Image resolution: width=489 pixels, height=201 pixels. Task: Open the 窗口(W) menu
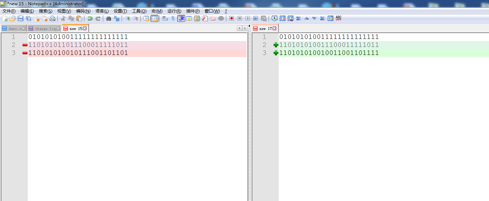point(212,11)
